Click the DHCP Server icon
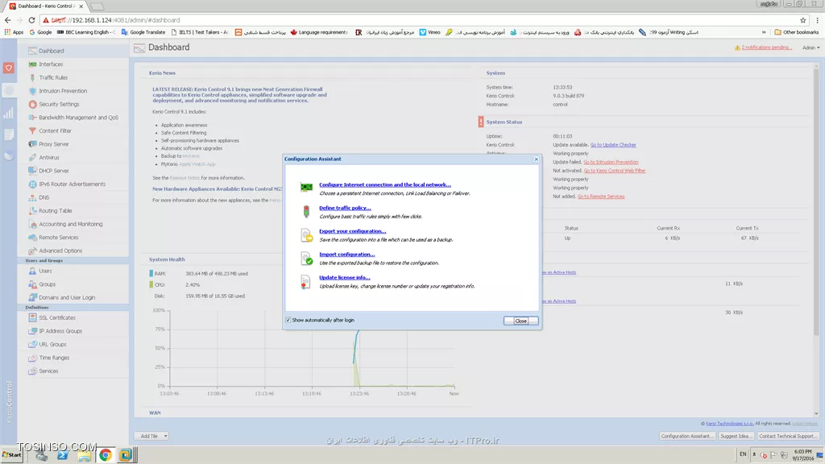Screen dimensions: 825x464 (32, 171)
